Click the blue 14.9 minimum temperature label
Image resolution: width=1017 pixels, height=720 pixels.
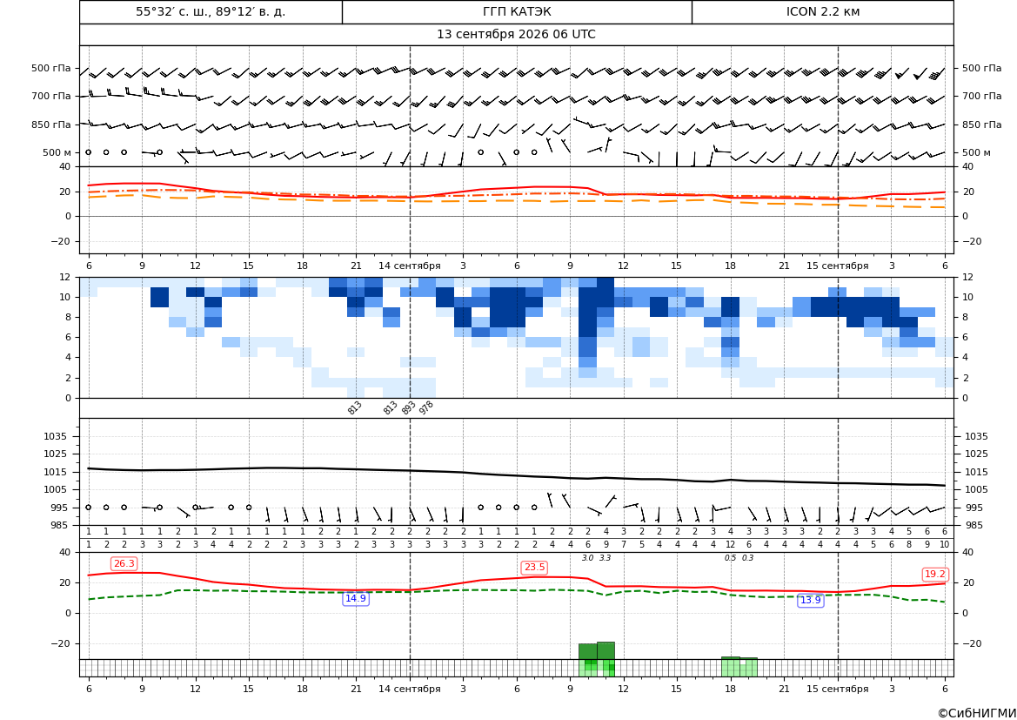pos(356,599)
